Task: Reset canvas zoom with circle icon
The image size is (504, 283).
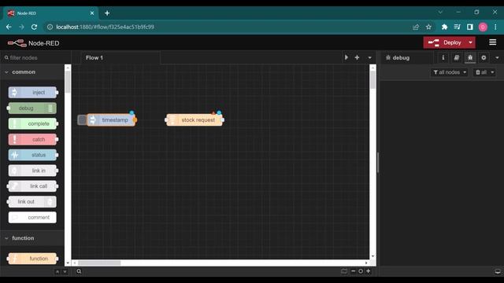Action: point(361,271)
